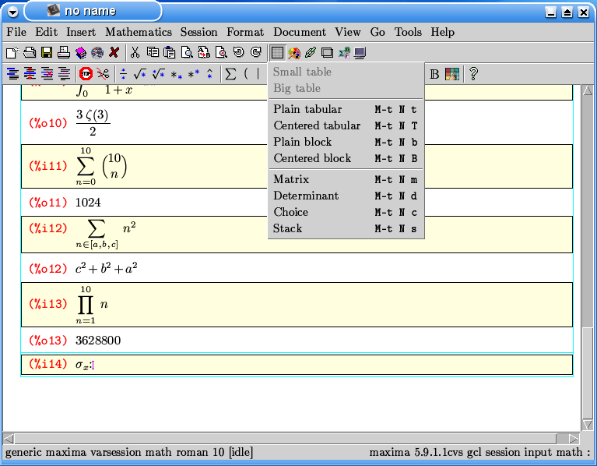
Task: Select Choice in the table menu
Action: tap(346, 212)
